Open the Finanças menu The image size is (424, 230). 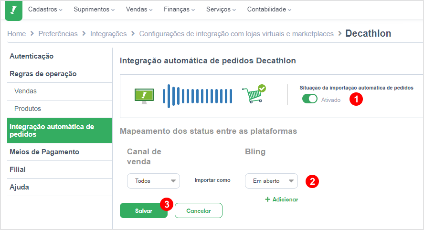[179, 10]
